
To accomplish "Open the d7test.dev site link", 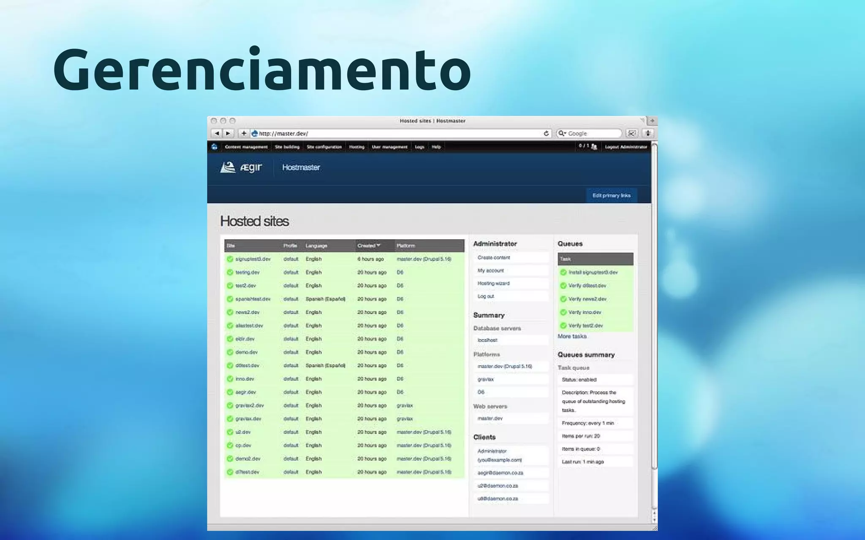I will (x=247, y=472).
